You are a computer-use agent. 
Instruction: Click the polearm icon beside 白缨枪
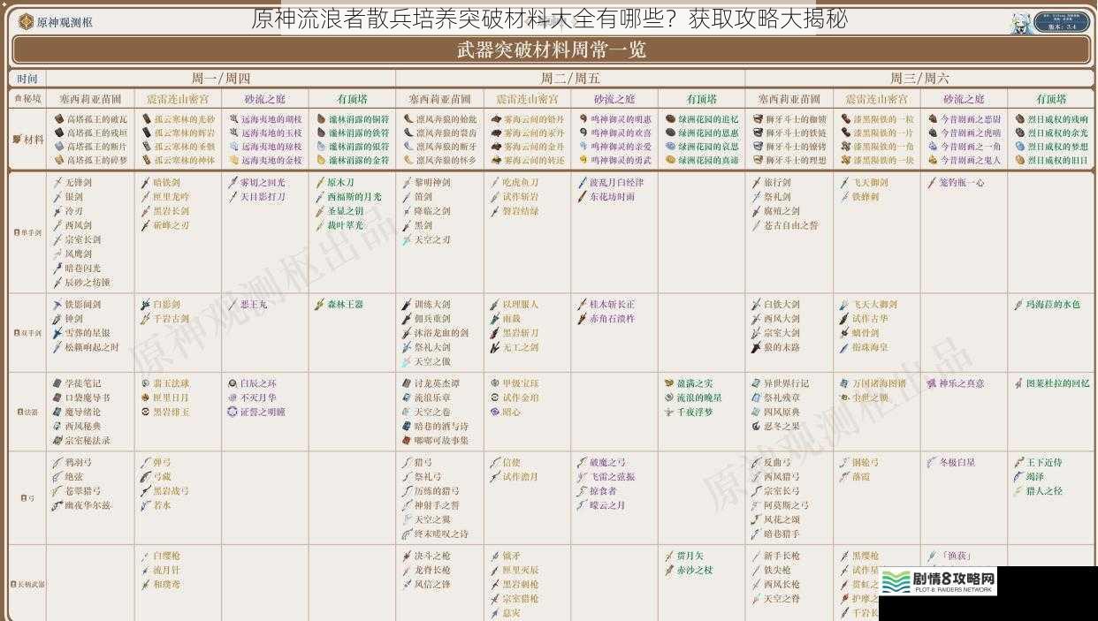coord(145,556)
